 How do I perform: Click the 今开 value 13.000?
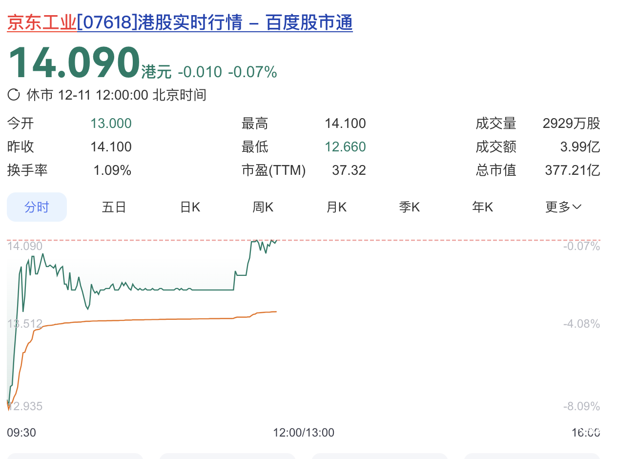[111, 124]
